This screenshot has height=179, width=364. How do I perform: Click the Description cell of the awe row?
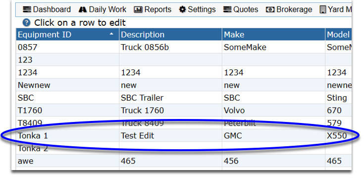point(170,161)
